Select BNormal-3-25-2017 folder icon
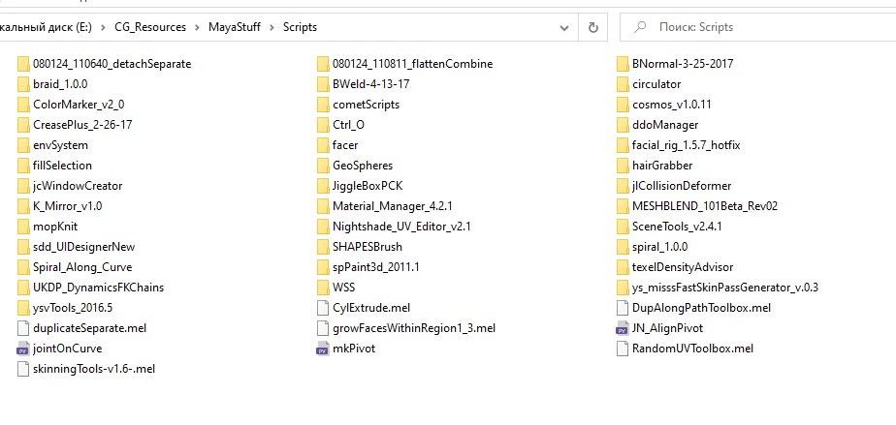Viewport: 896px width, 425px height. (623, 64)
